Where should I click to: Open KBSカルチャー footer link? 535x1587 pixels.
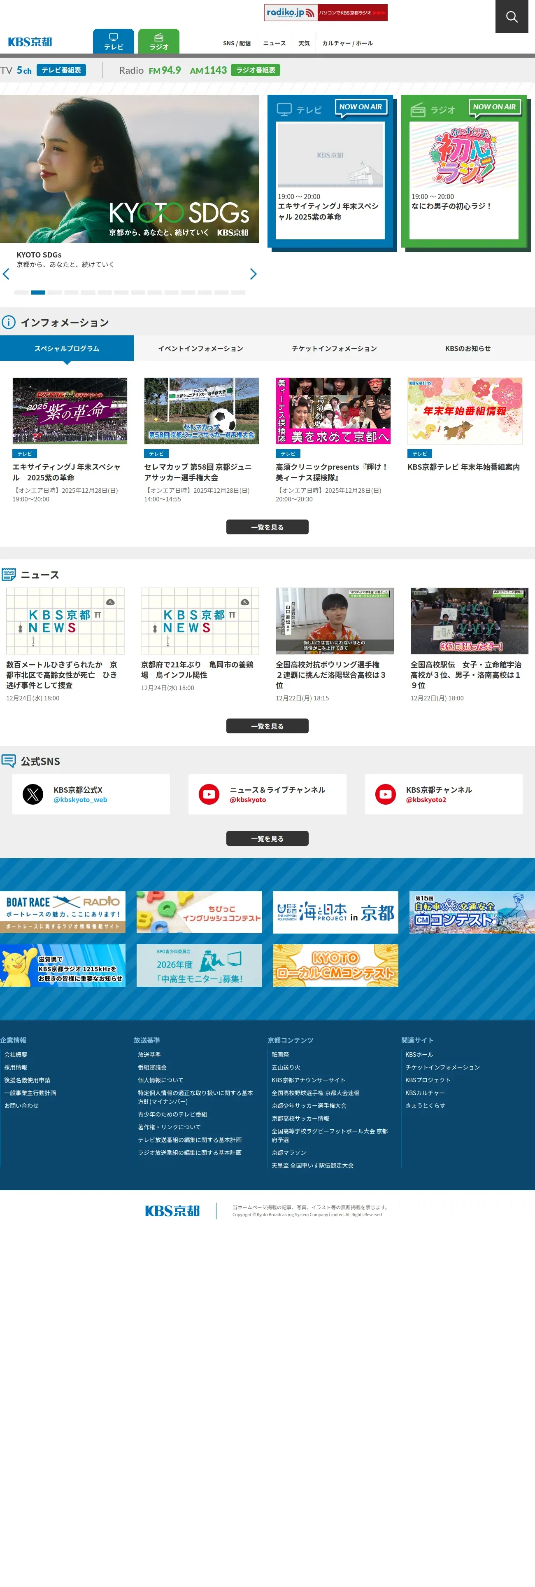[x=425, y=1093]
